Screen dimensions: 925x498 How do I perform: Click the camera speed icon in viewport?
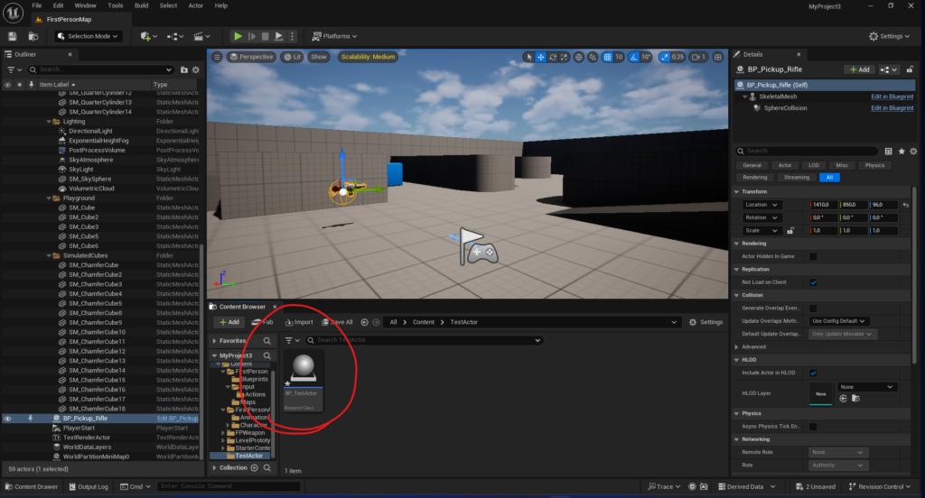point(696,57)
